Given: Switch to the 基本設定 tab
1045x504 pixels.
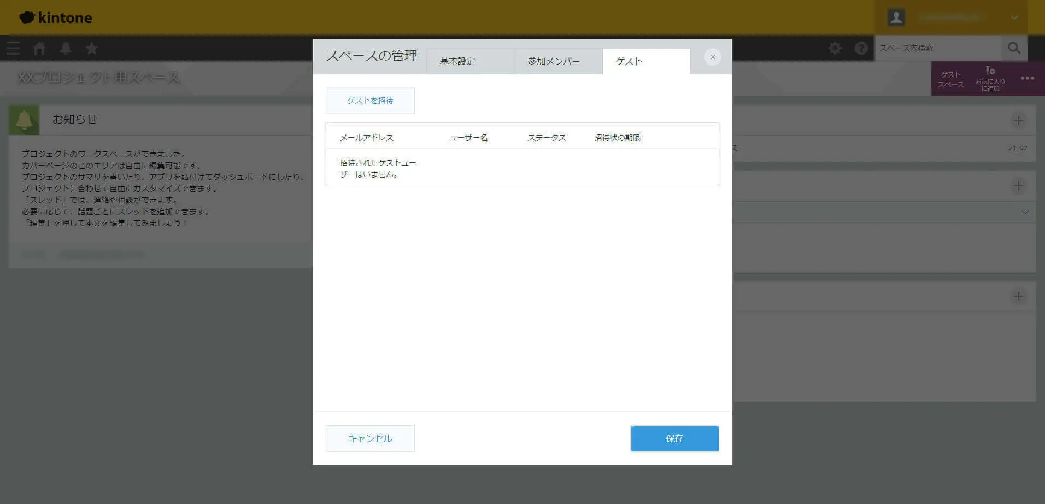Looking at the screenshot, I should click(471, 61).
